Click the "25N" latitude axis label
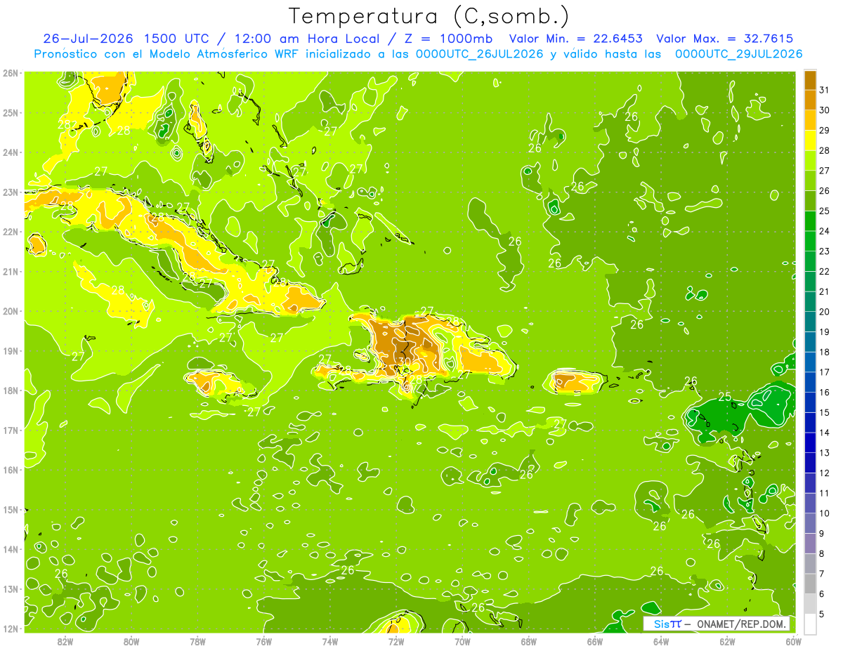Screen dimensions: 843x651 coord(10,112)
